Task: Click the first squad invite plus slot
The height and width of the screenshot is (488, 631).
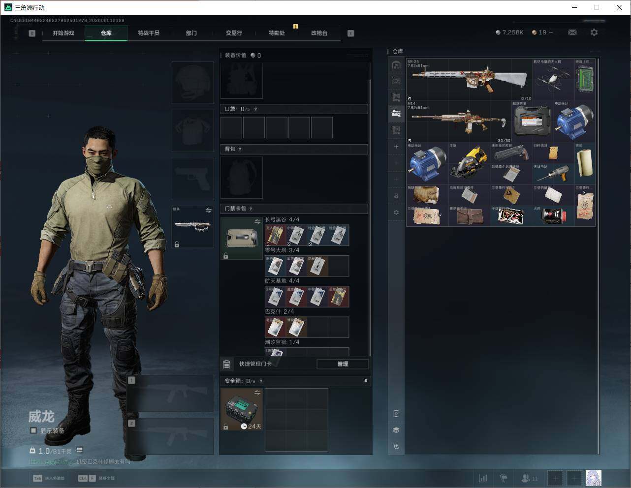Action: pos(555,478)
